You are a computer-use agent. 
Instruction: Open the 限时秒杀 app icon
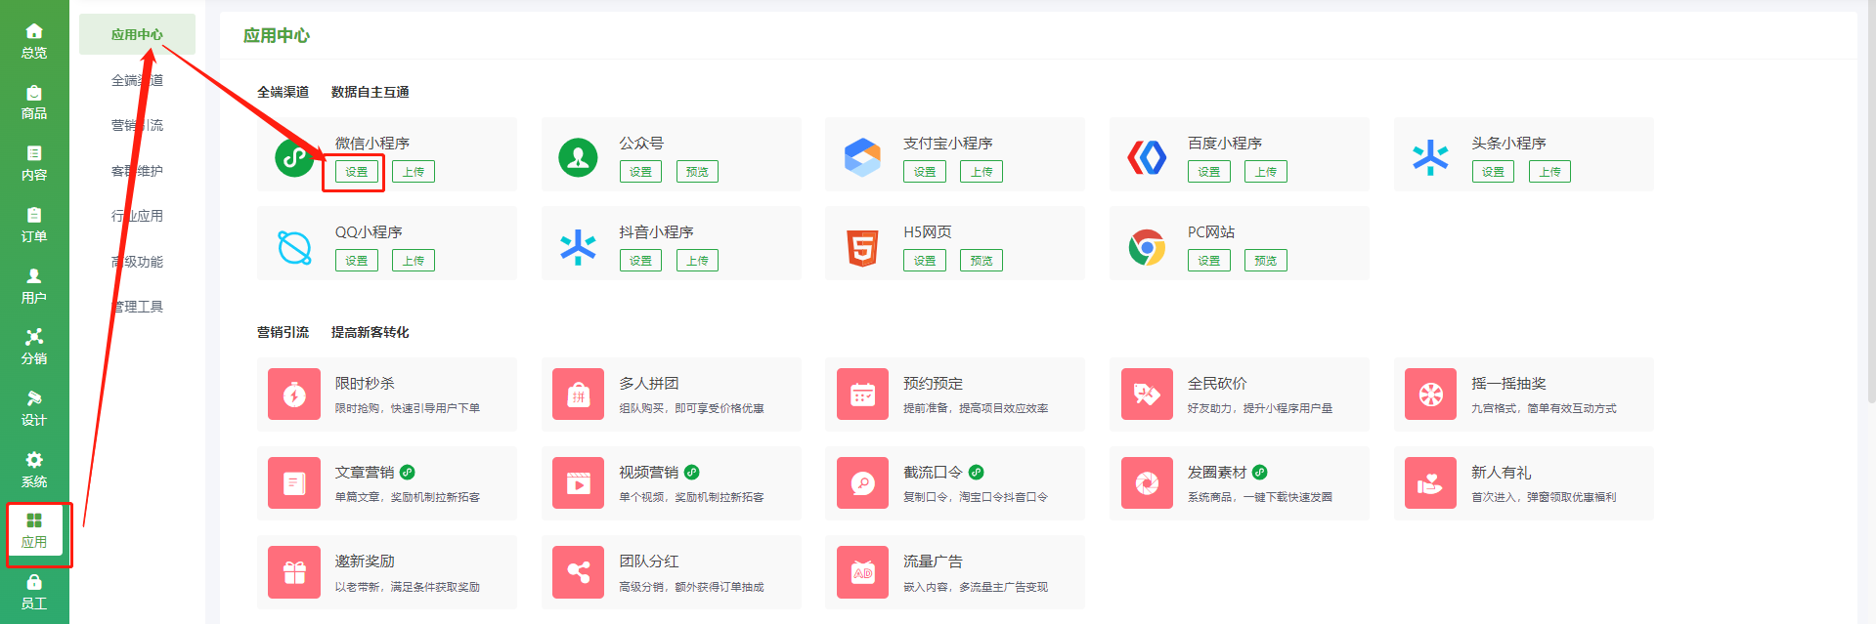pos(294,395)
